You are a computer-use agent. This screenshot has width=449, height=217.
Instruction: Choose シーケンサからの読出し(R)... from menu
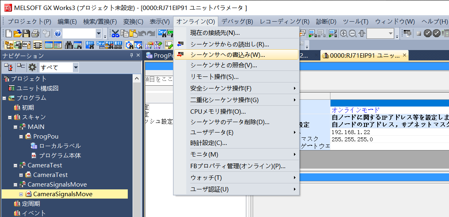tap(230, 44)
